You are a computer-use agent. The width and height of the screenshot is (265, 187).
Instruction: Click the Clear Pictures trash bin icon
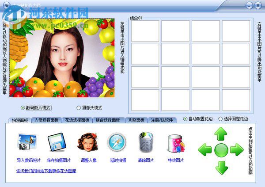[146, 142]
